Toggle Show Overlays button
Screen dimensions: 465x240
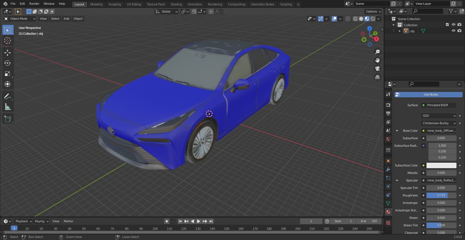334,19
